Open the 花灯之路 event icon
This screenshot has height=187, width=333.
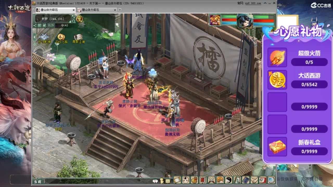click(x=61, y=38)
